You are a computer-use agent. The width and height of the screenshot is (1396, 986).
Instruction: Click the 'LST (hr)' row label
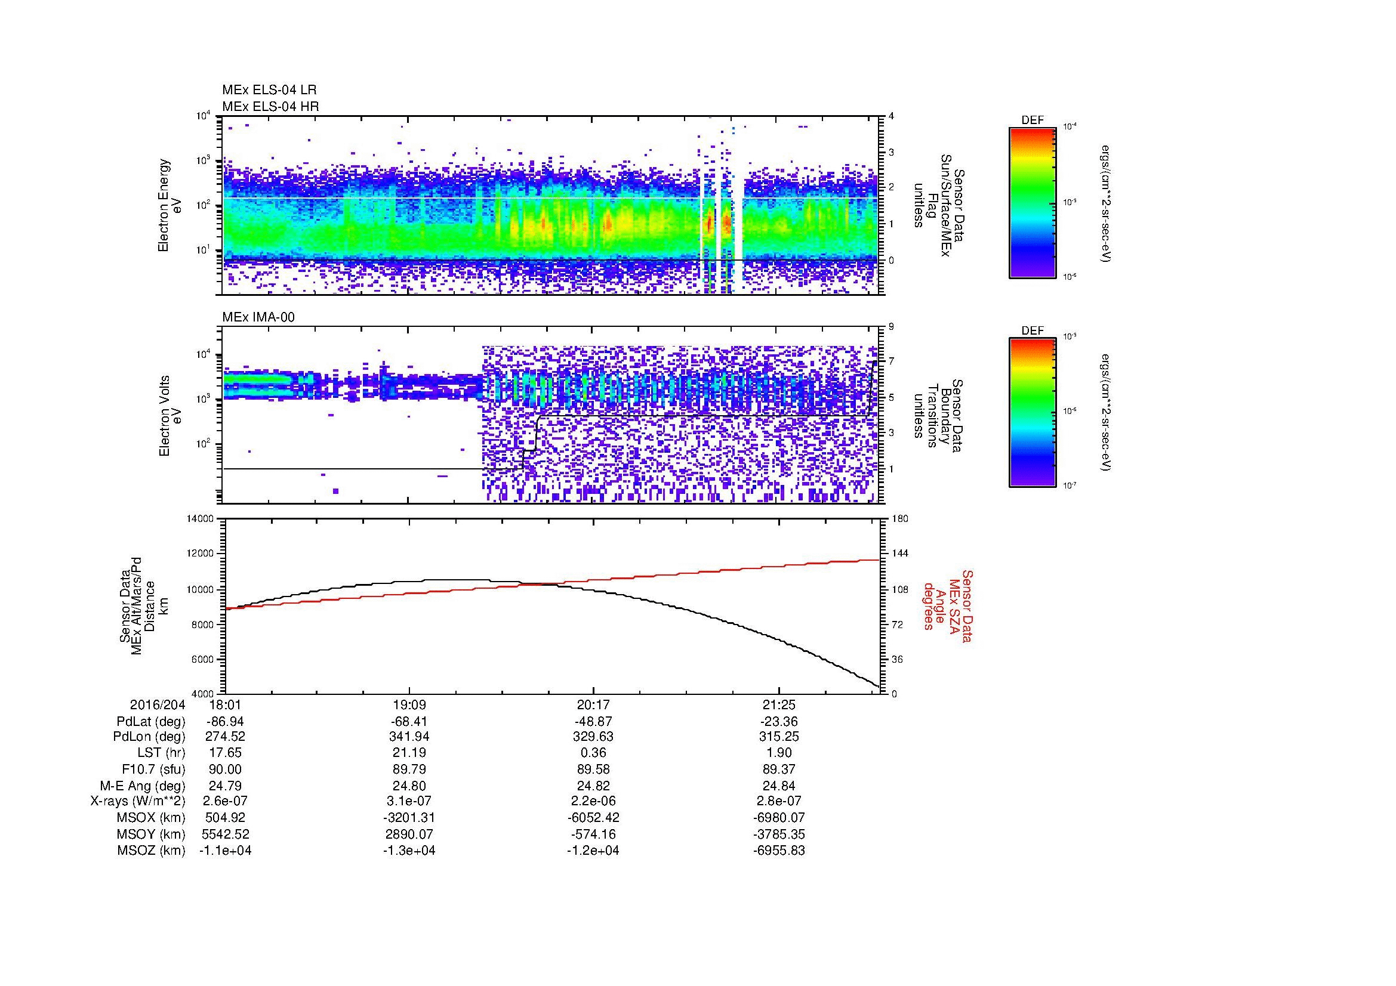(x=161, y=753)
